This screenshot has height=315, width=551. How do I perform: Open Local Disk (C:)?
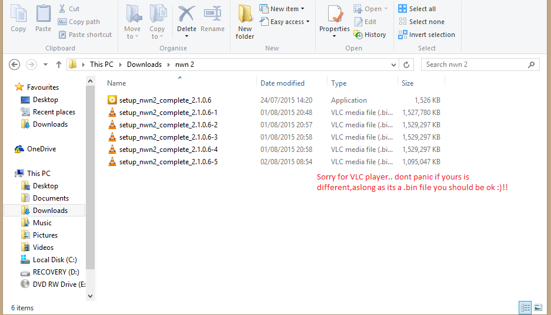tap(49, 260)
